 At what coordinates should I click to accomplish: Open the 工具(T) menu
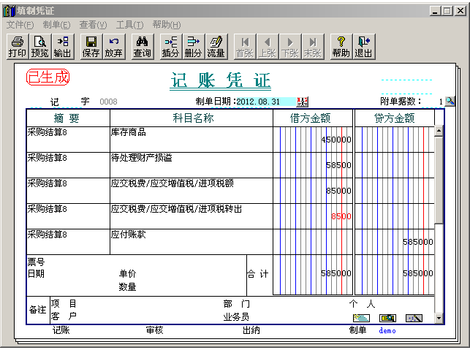tap(129, 25)
